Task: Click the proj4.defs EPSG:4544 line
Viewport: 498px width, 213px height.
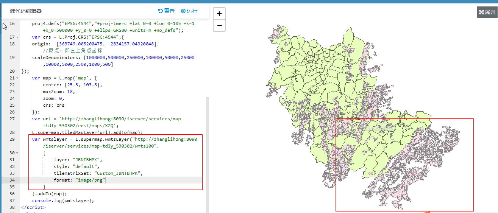Action: point(113,27)
